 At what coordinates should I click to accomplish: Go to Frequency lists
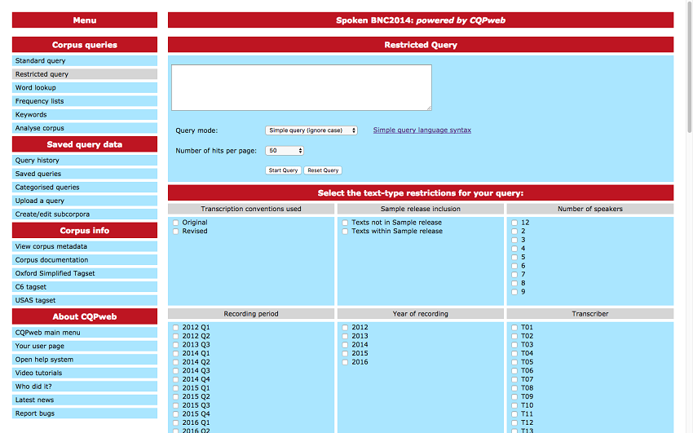point(85,101)
